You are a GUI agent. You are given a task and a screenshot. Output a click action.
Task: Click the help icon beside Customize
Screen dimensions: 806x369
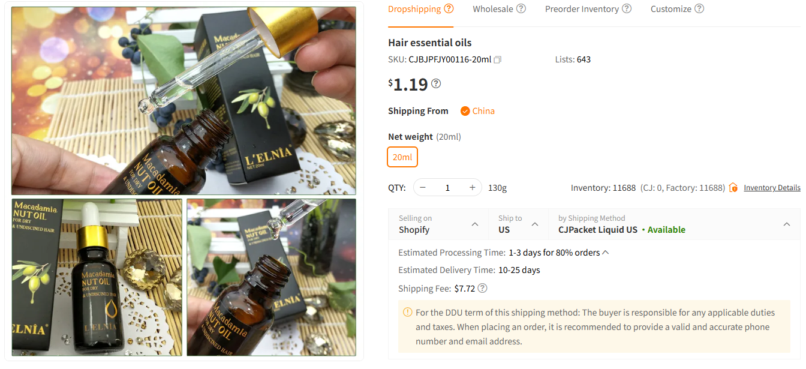[699, 8]
